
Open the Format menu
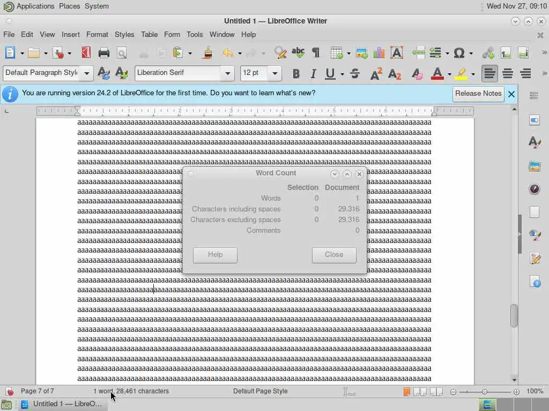click(x=97, y=35)
